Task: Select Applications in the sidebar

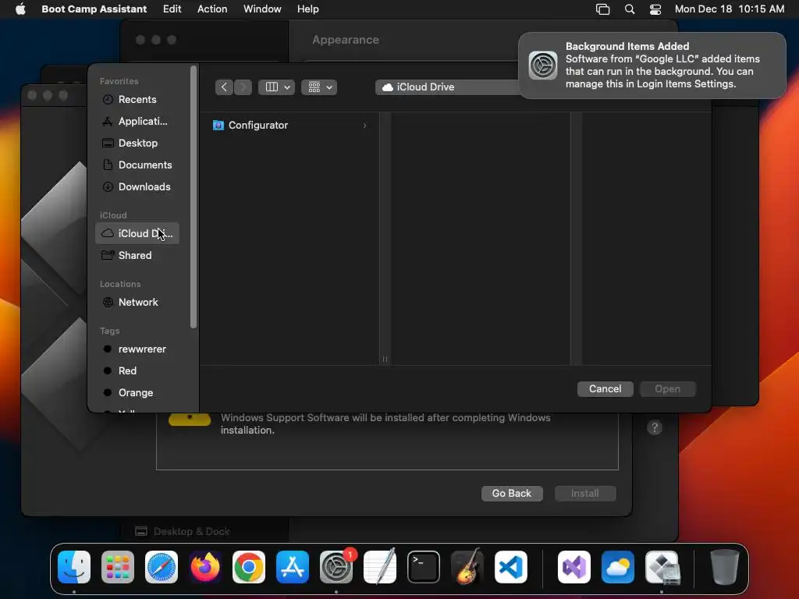Action: click(137, 121)
